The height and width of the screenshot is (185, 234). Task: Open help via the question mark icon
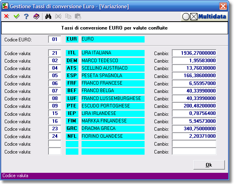tap(26, 17)
